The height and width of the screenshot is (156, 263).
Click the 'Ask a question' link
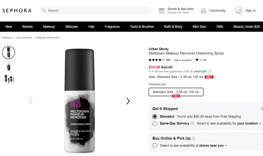[x=183, y=60]
